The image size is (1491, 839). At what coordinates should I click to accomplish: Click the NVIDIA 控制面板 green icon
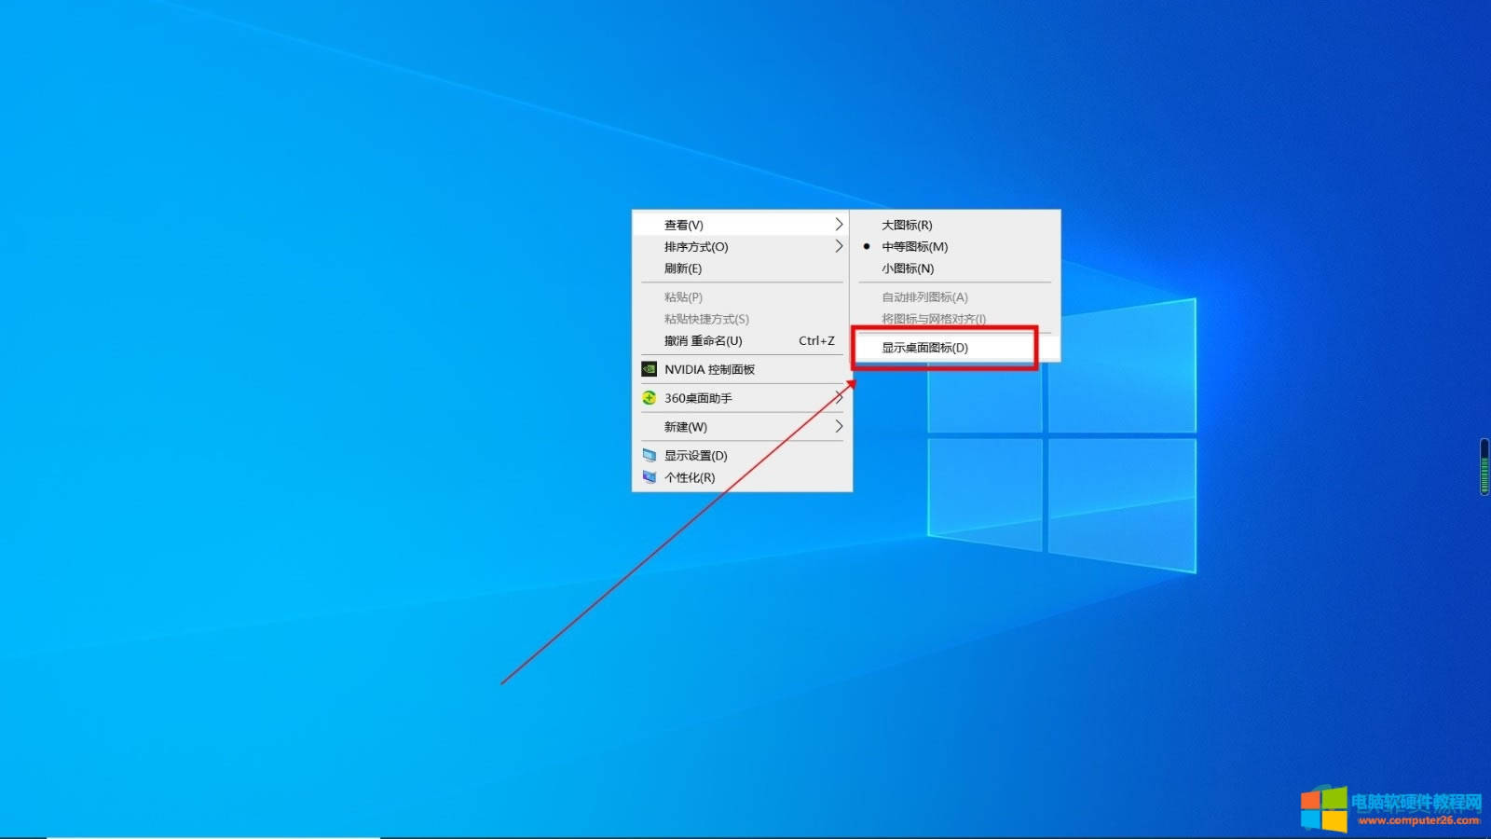pos(650,369)
